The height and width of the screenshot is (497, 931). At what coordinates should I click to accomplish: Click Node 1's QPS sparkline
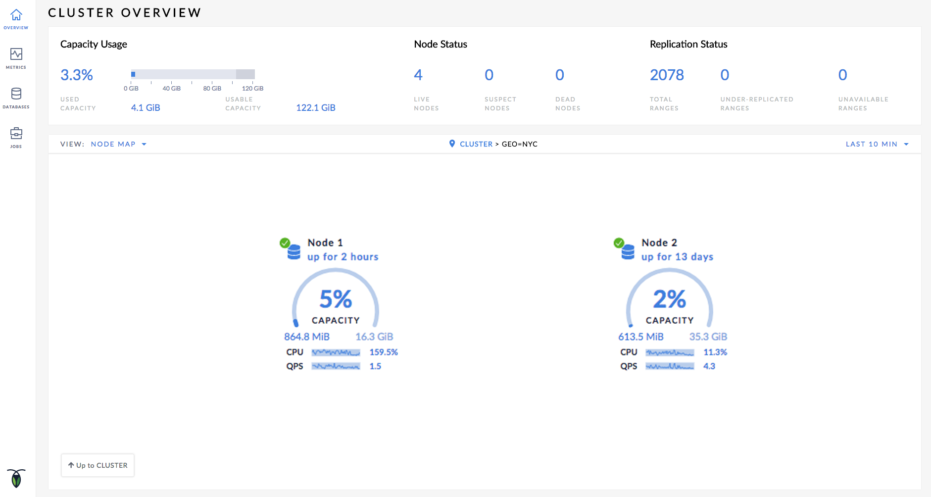pyautogui.click(x=336, y=366)
